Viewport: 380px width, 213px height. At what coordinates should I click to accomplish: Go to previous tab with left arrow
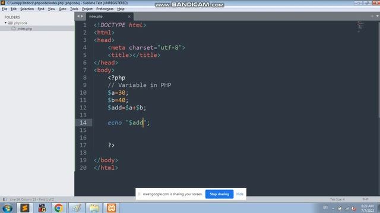(x=78, y=17)
